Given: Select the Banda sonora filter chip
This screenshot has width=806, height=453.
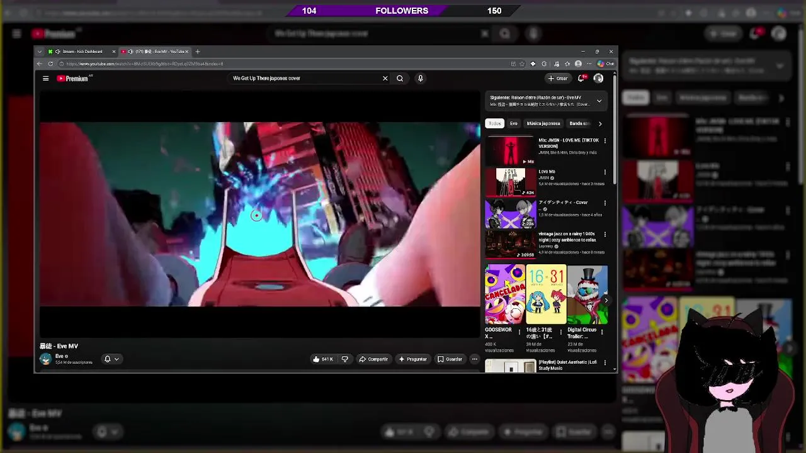Looking at the screenshot, I should (x=579, y=123).
